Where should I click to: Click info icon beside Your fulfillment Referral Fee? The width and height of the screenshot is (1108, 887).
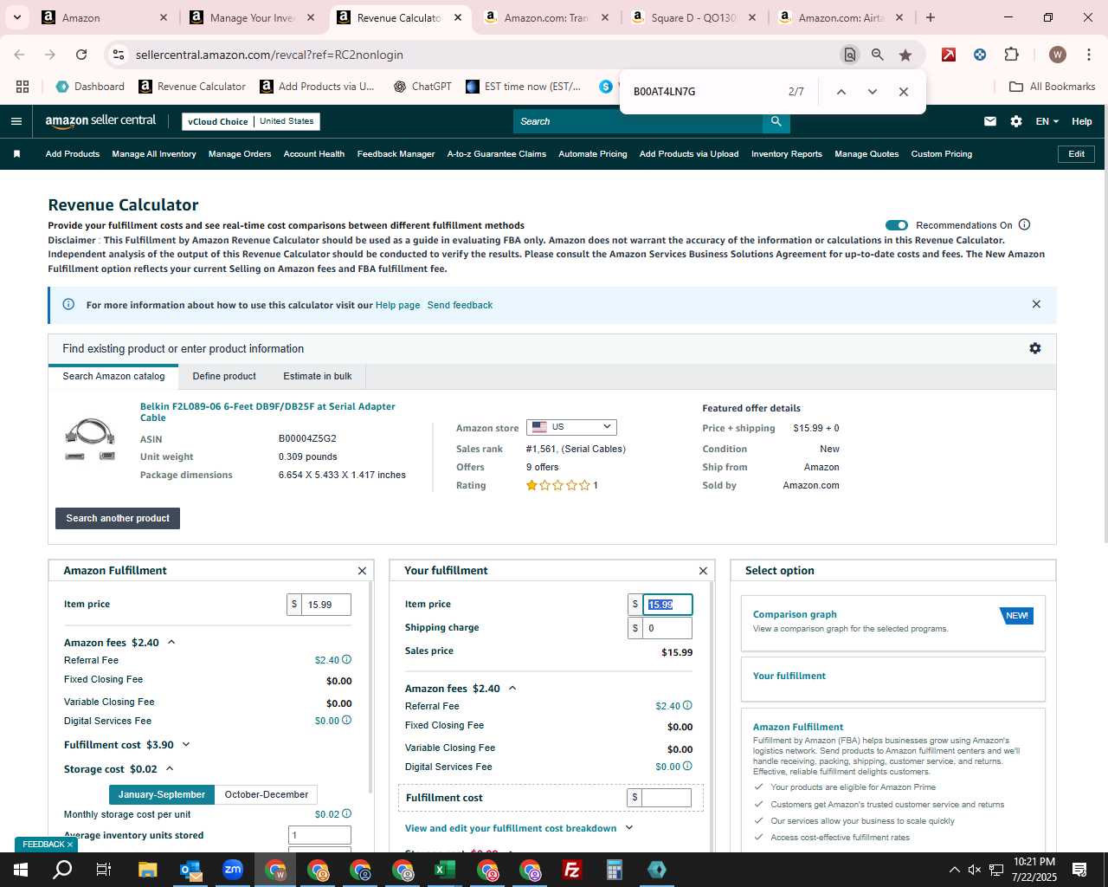point(687,706)
